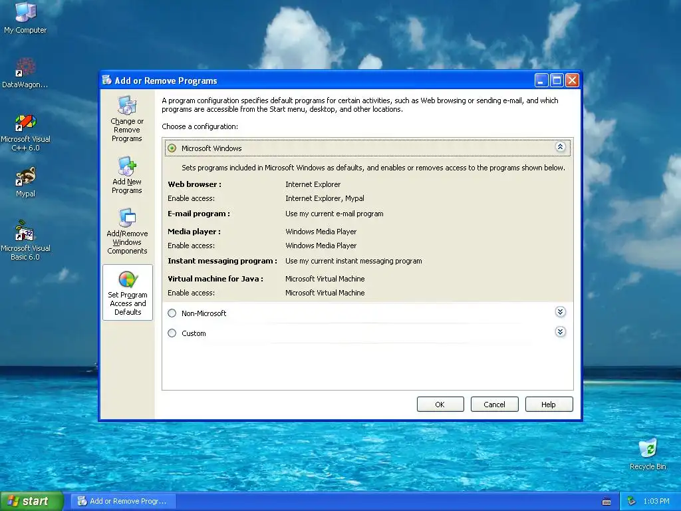Expand the Non-Microsoft configuration section
This screenshot has width=681, height=511.
560,311
